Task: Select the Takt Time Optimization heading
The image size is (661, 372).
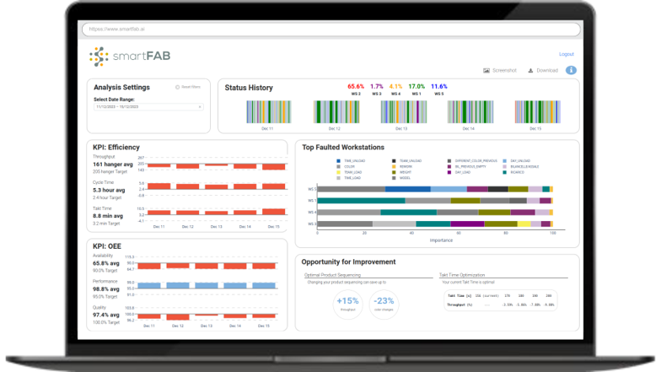Action: click(x=462, y=275)
